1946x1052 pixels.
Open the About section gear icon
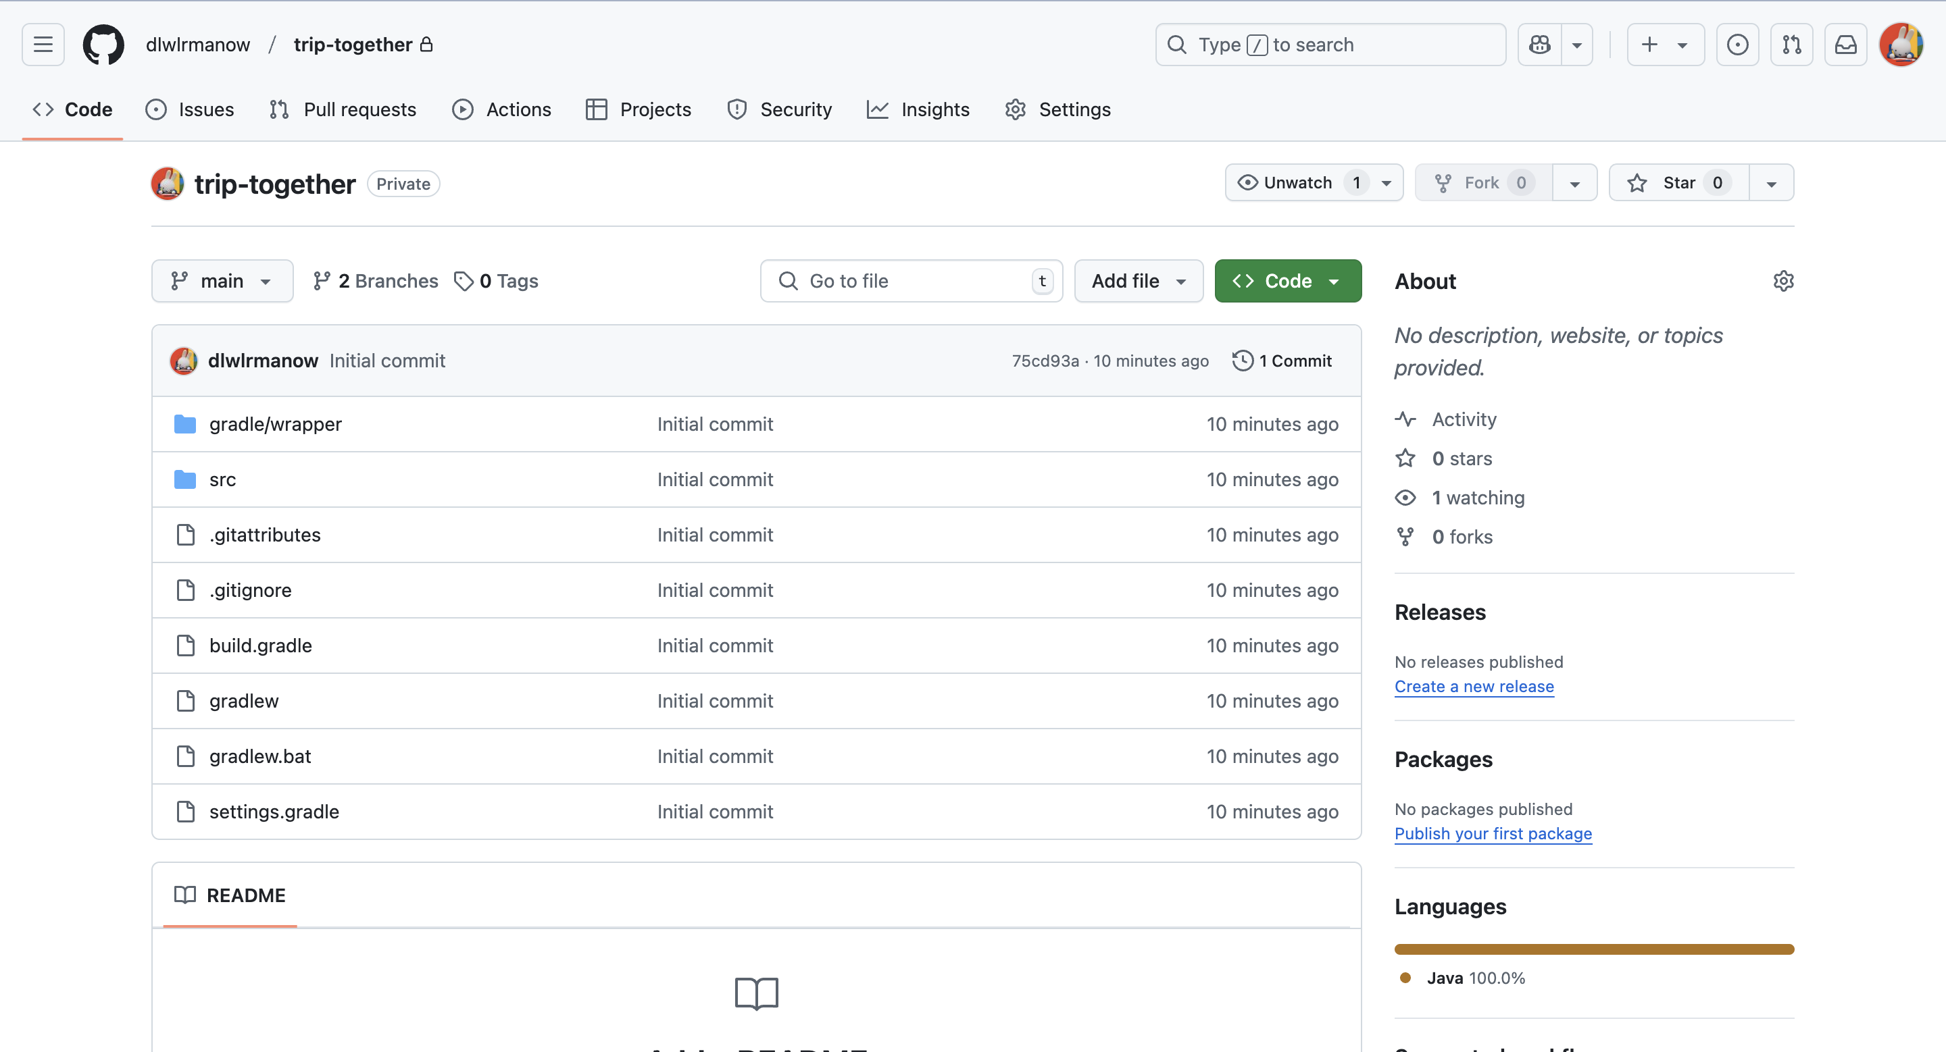tap(1783, 281)
